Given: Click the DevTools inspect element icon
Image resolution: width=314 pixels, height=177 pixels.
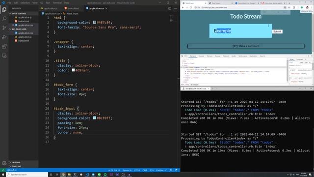Looking at the screenshot, I should [182, 56].
